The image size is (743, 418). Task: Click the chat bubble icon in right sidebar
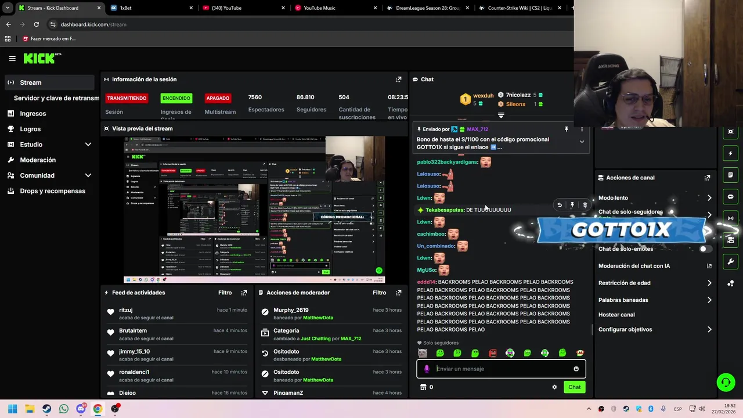730,197
